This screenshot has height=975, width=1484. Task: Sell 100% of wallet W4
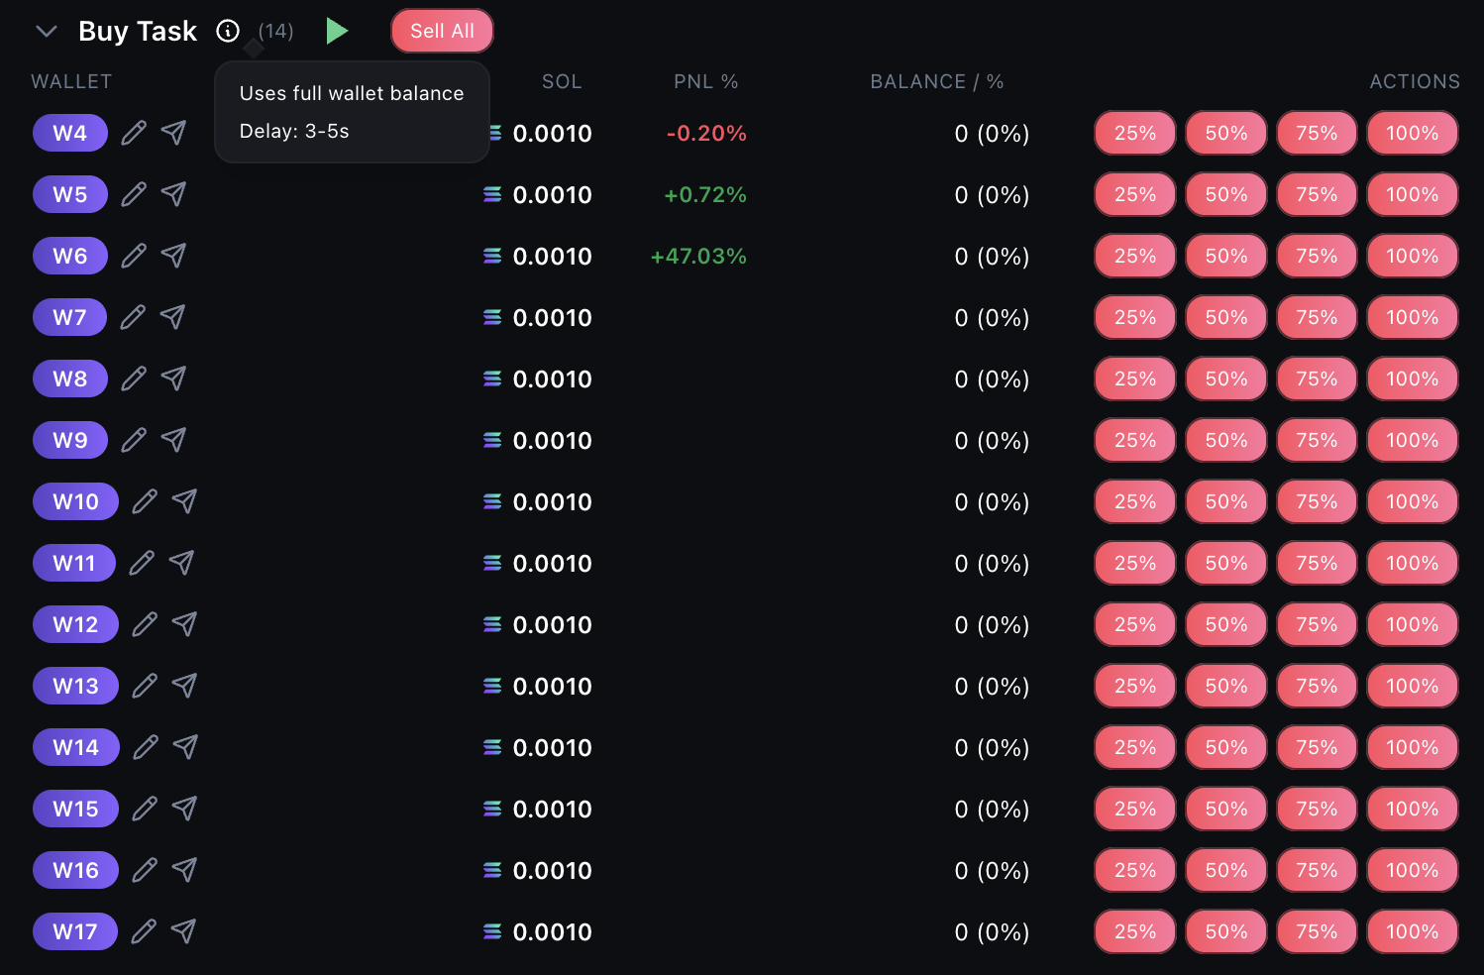click(1412, 132)
